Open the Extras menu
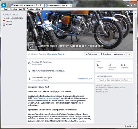138x129 pixels. click(x=38, y=9)
